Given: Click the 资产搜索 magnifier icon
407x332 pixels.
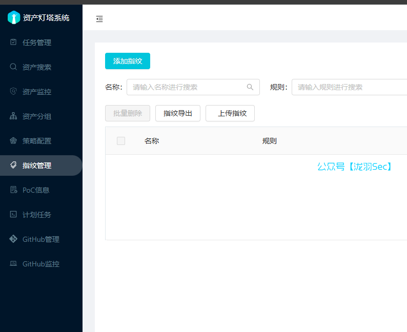Looking at the screenshot, I should (13, 67).
